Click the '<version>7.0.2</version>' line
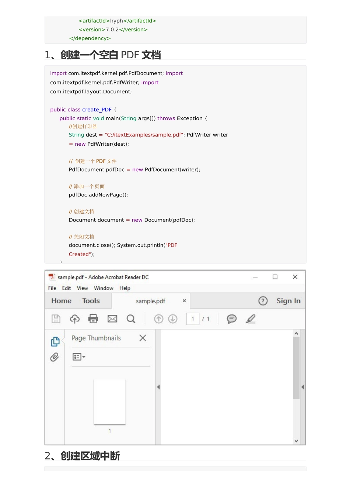The image size is (350, 496). pyautogui.click(x=113, y=30)
